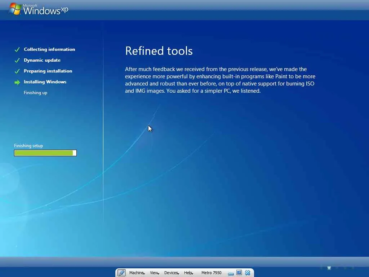Click the green checkmark beside Collecting information
The image size is (369, 277).
pos(17,49)
